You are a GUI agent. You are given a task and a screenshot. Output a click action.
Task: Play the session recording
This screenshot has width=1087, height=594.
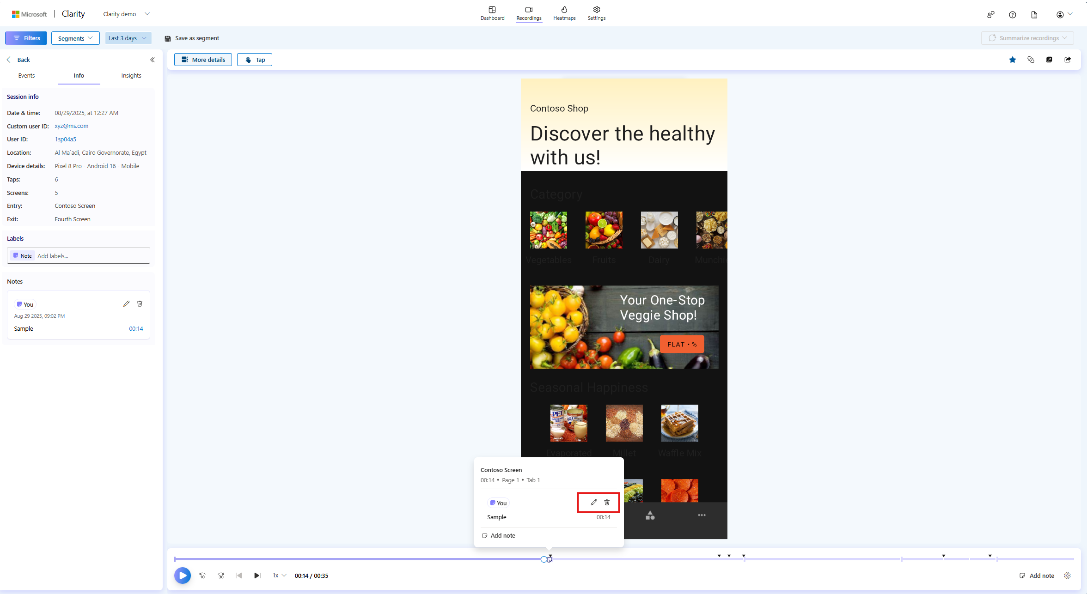pos(183,576)
